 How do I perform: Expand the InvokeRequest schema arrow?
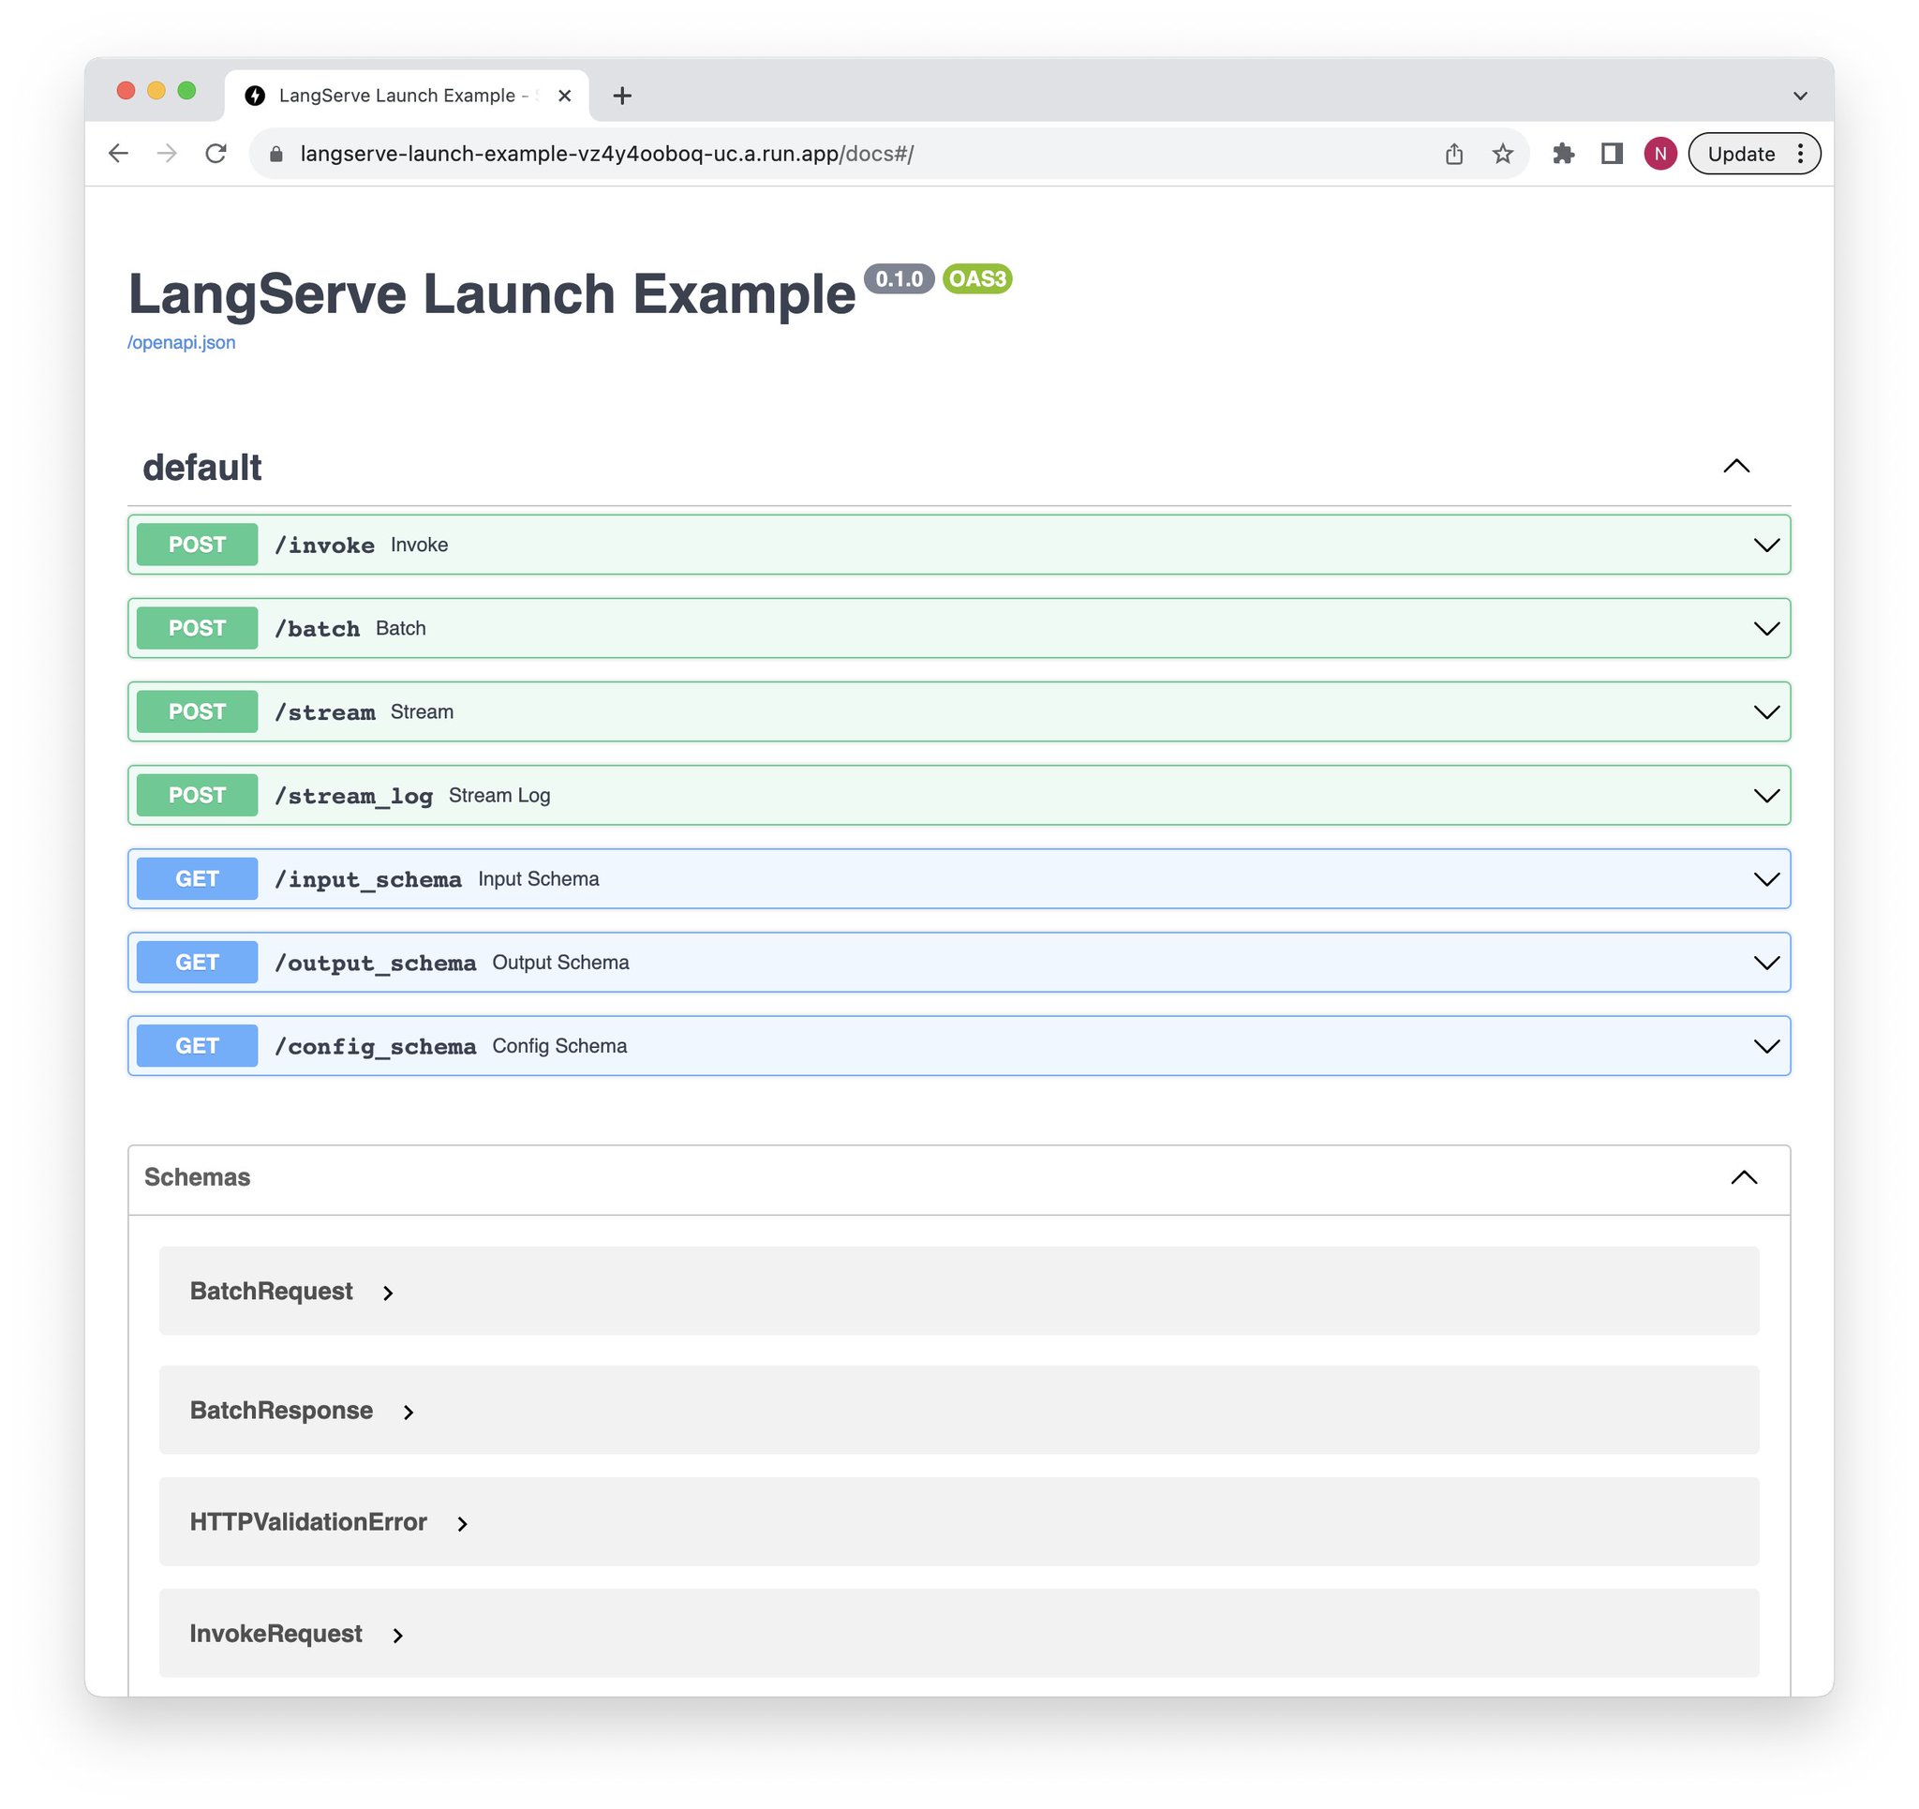click(x=397, y=1637)
